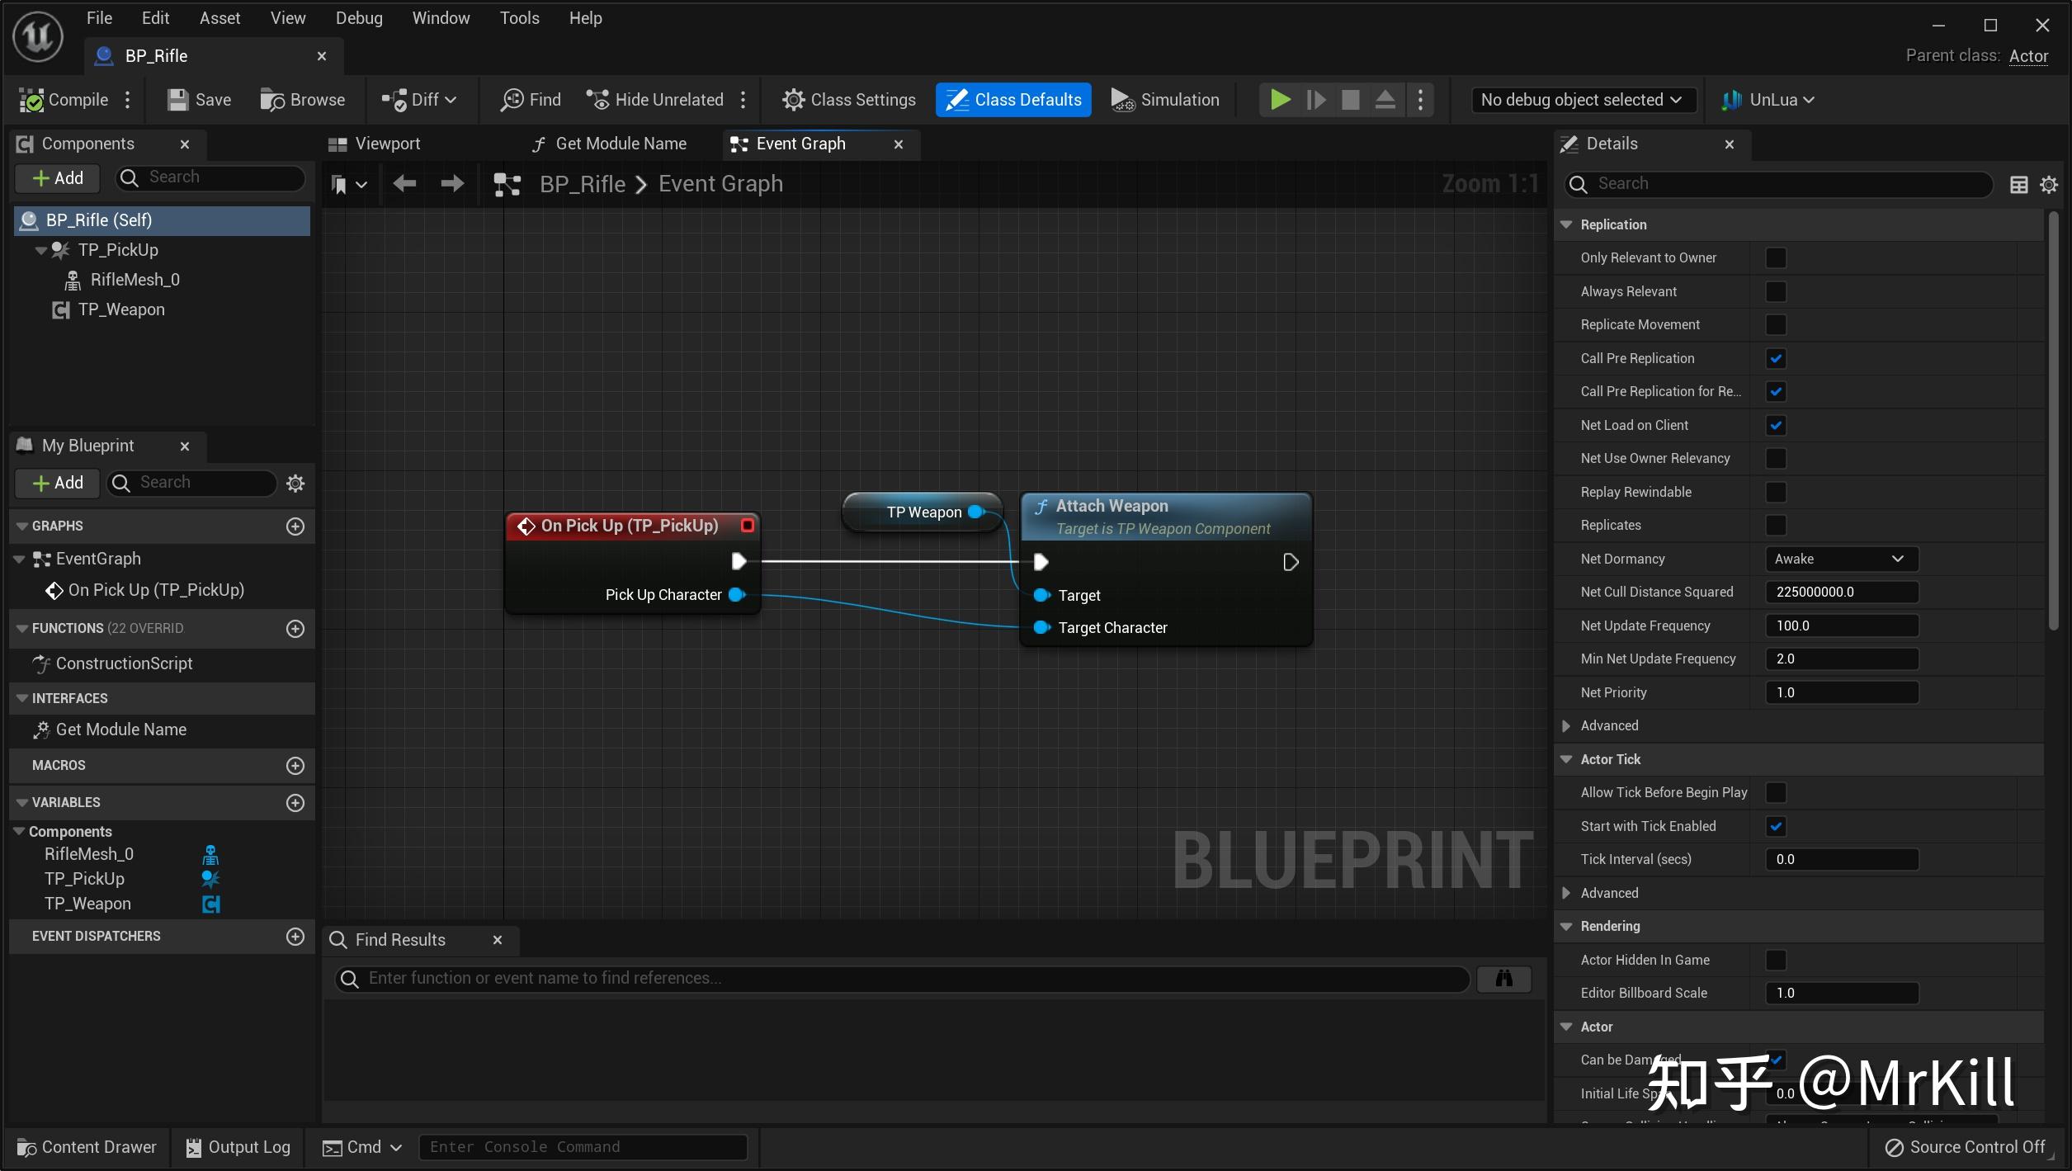The width and height of the screenshot is (2072, 1171).
Task: Uncheck Start with Tick Enabled
Action: coord(1776,826)
